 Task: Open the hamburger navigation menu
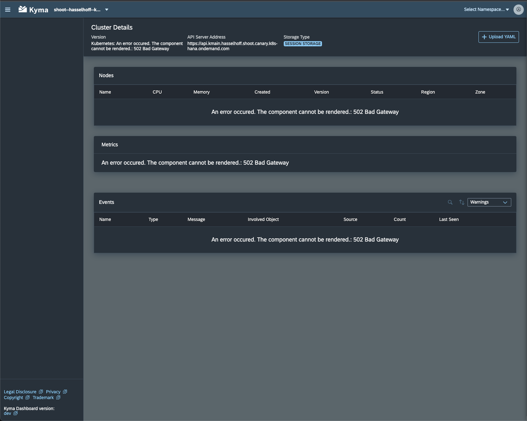7,9
